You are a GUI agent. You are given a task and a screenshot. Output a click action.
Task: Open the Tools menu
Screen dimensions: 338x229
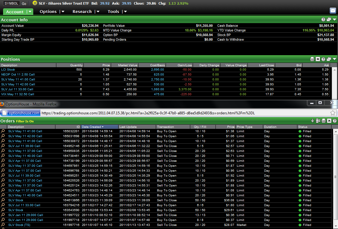(113, 12)
